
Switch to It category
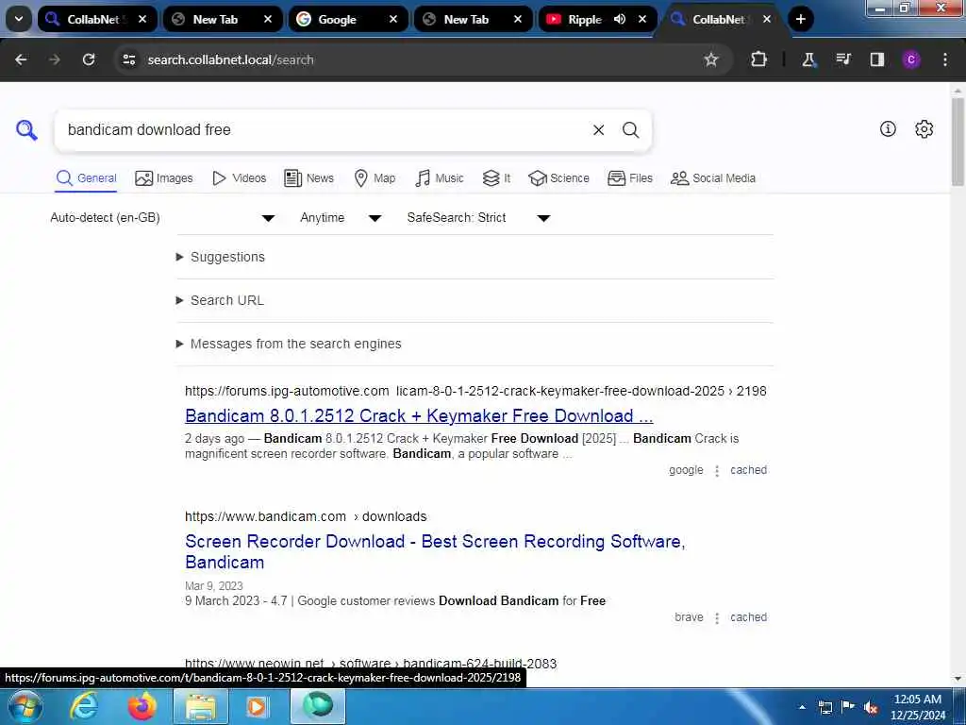coord(496,178)
